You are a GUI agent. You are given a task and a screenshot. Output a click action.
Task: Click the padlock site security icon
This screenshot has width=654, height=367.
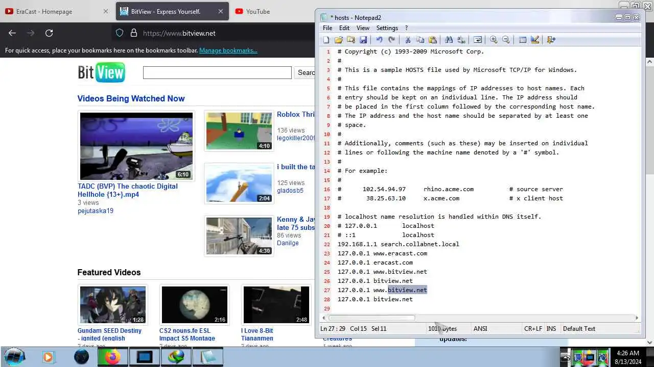pyautogui.click(x=134, y=33)
